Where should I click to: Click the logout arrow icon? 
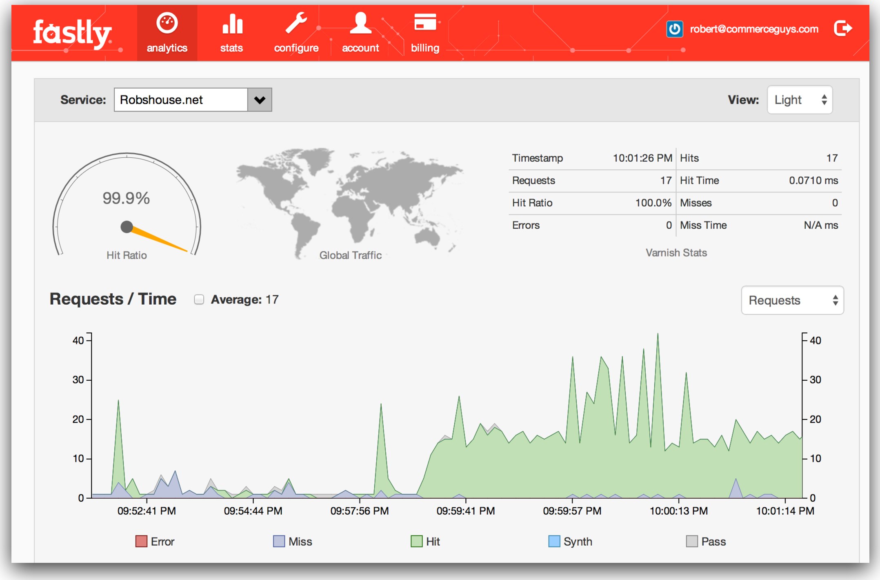(842, 29)
